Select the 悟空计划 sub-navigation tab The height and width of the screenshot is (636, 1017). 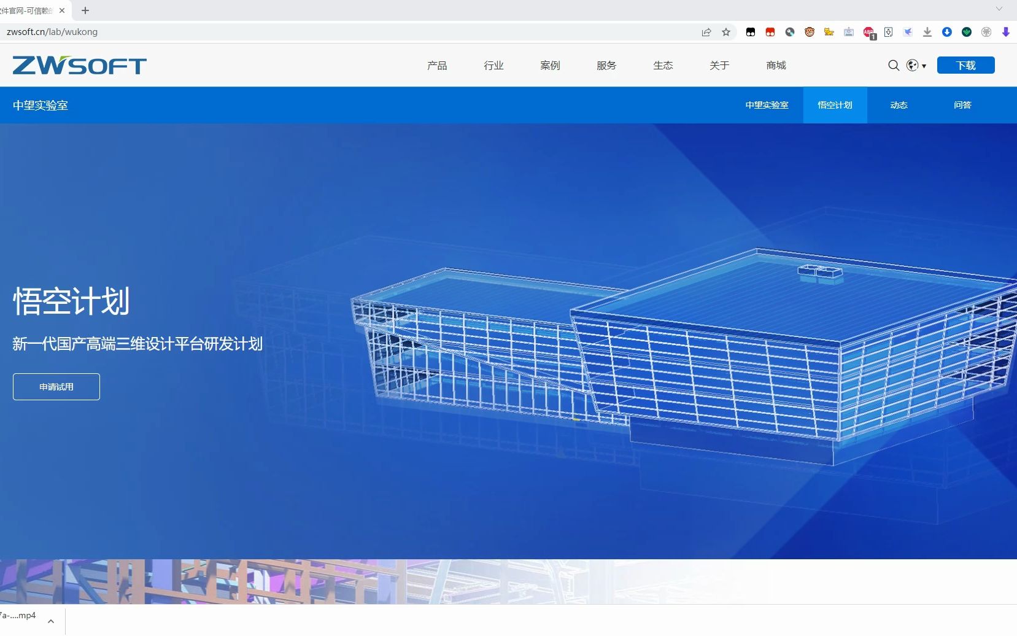tap(835, 105)
